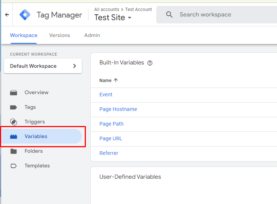This screenshot has width=277, height=204.
Task: Click the Folders icon
Action: [14, 151]
